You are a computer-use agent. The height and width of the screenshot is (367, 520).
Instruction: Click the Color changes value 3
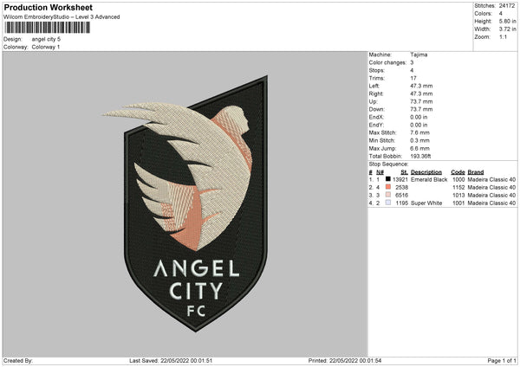point(412,62)
